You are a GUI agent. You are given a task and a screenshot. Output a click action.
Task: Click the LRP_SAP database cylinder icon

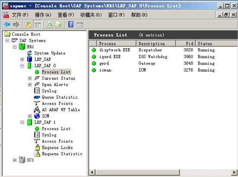29,59
